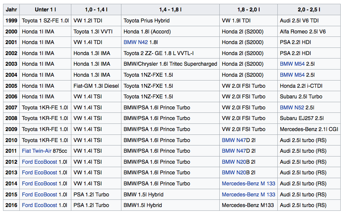This screenshot has width=343, height=215.
Task: Click the 'Alfa Romeo 2.5l V6' cell
Action: point(309,32)
